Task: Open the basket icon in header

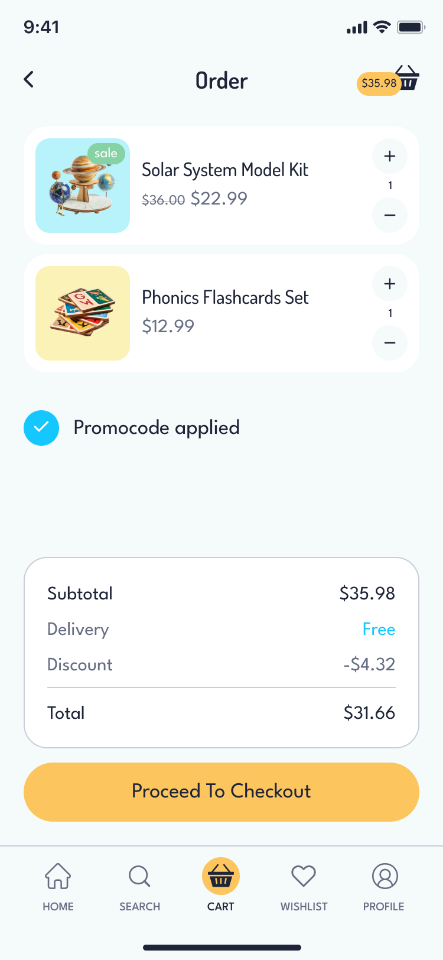Action: (x=408, y=78)
